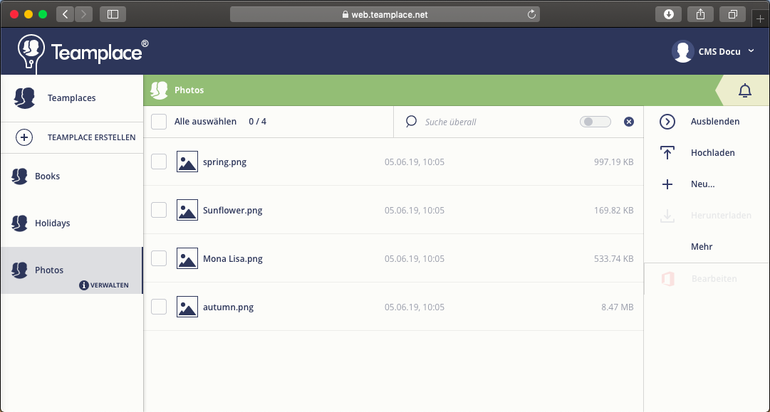Open file spring.png
The width and height of the screenshot is (770, 412).
click(224, 162)
